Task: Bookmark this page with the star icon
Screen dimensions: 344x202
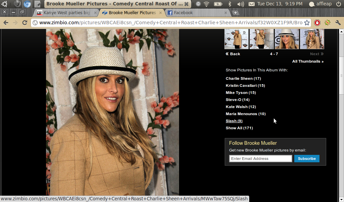Action: pyautogui.click(x=307, y=23)
